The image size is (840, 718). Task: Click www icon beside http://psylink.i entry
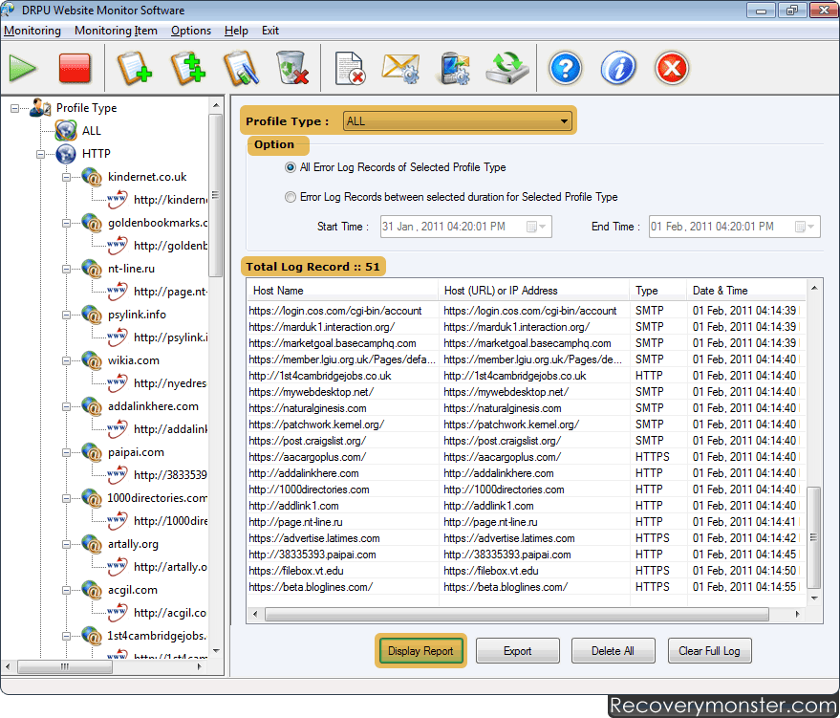click(117, 337)
